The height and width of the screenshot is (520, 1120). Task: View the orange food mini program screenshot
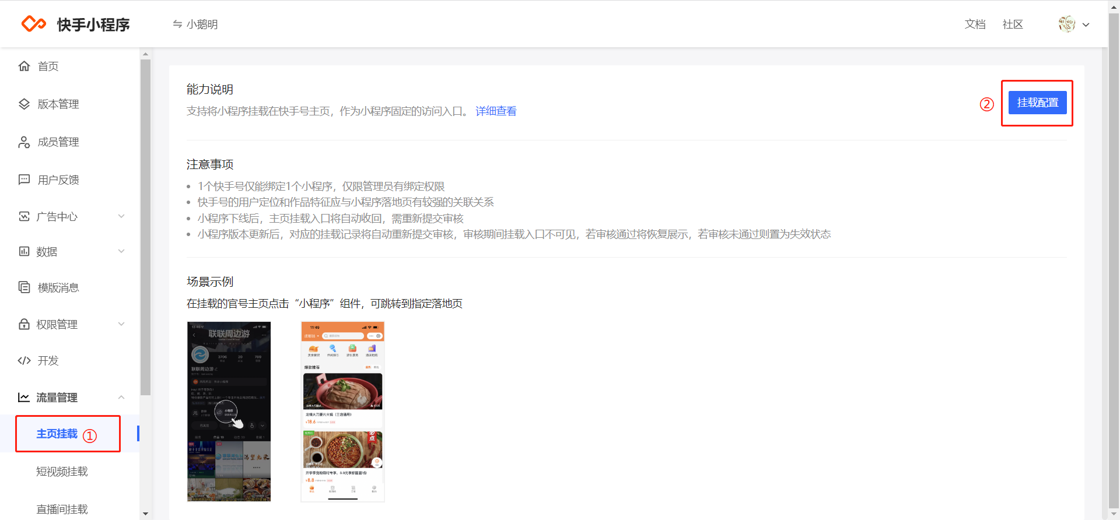point(342,412)
